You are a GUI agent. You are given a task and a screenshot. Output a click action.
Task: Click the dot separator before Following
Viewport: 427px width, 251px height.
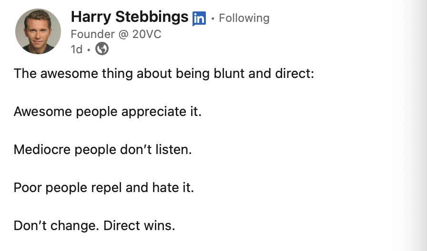pyautogui.click(x=213, y=18)
